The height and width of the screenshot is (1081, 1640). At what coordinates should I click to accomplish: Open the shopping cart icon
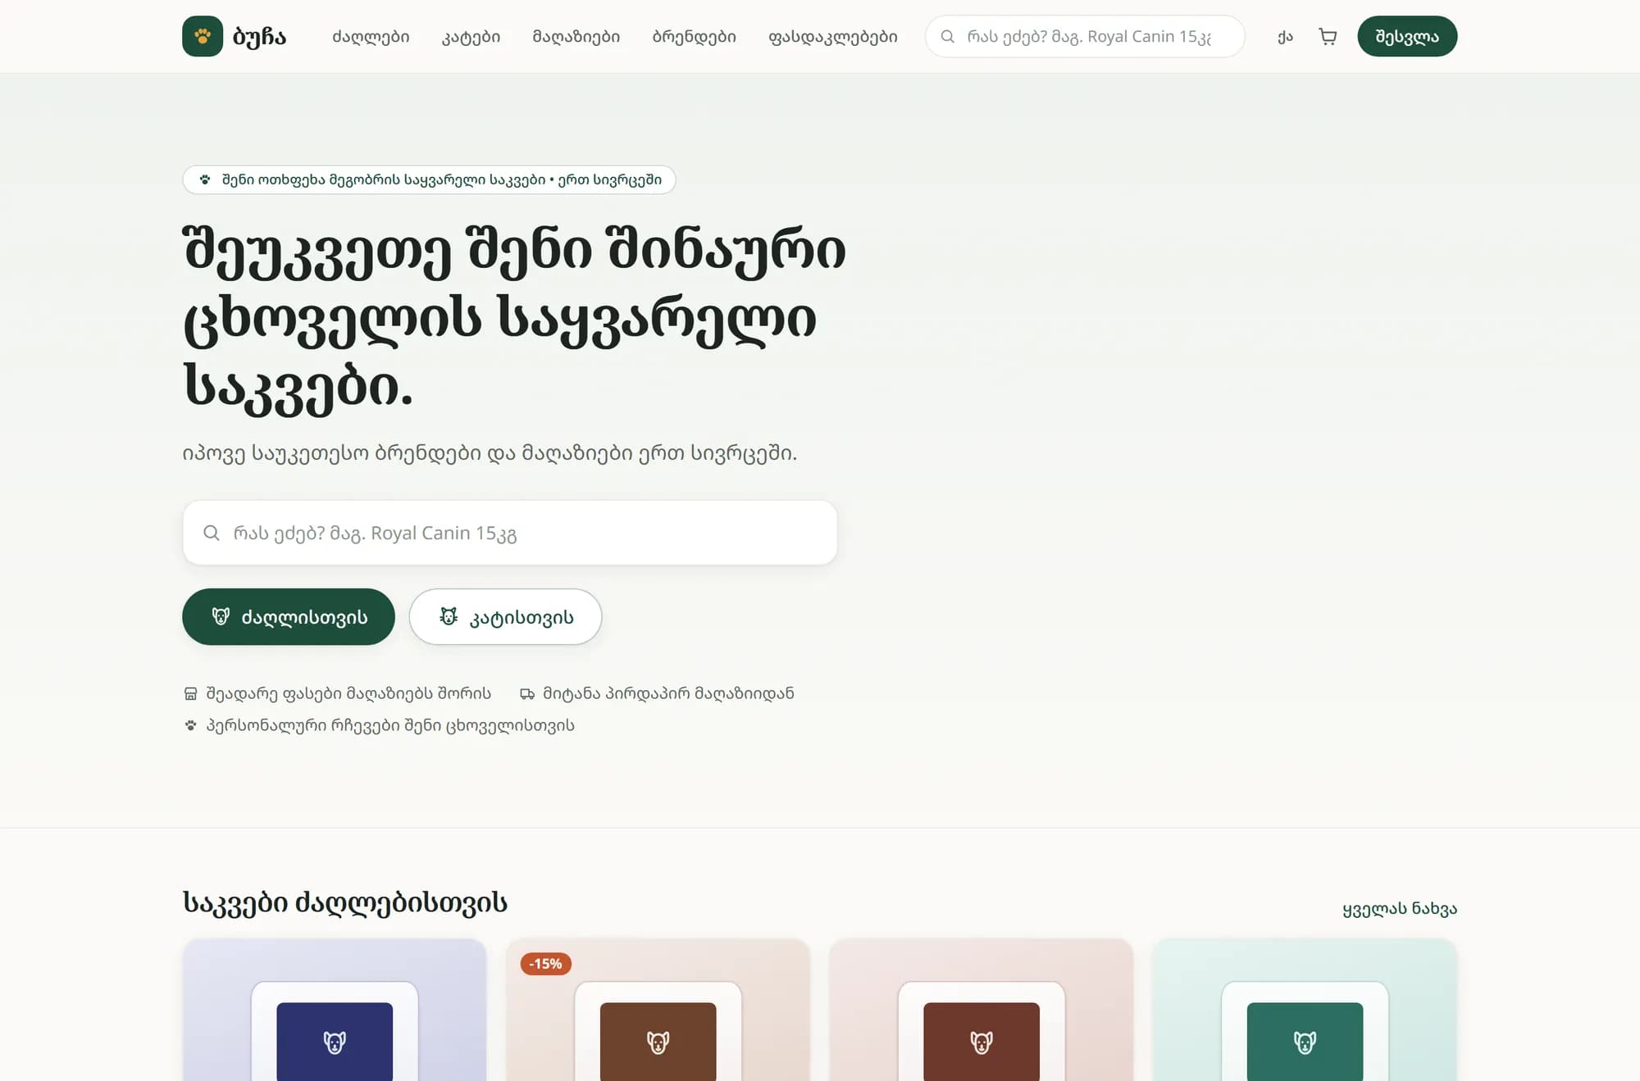click(1328, 36)
